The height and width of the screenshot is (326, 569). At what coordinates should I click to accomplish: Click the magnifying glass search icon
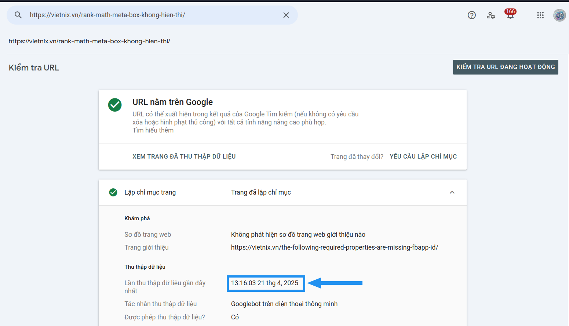coord(18,15)
